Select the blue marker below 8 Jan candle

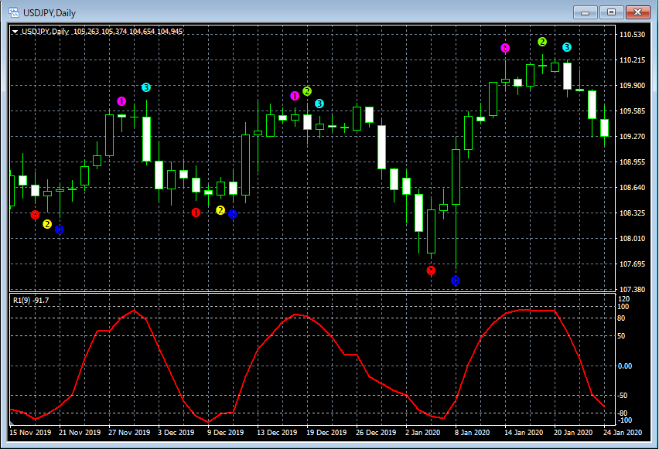coord(456,281)
